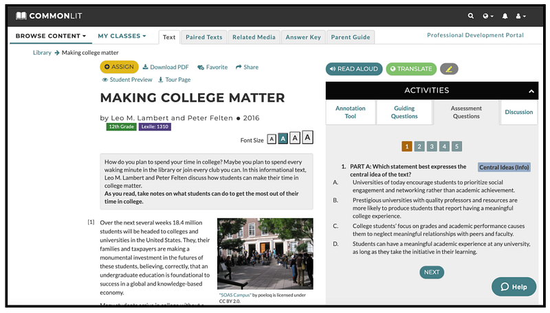Choose answer B about prestigious universities
Image resolution: width=550 pixels, height=313 pixels.
coord(435,208)
